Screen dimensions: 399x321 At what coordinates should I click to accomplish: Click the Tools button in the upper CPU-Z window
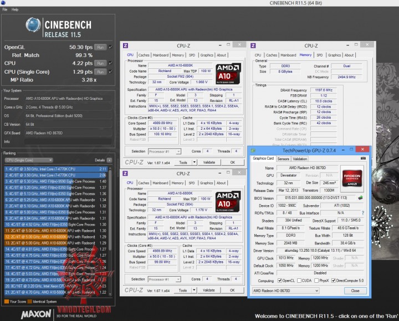coord(183,162)
